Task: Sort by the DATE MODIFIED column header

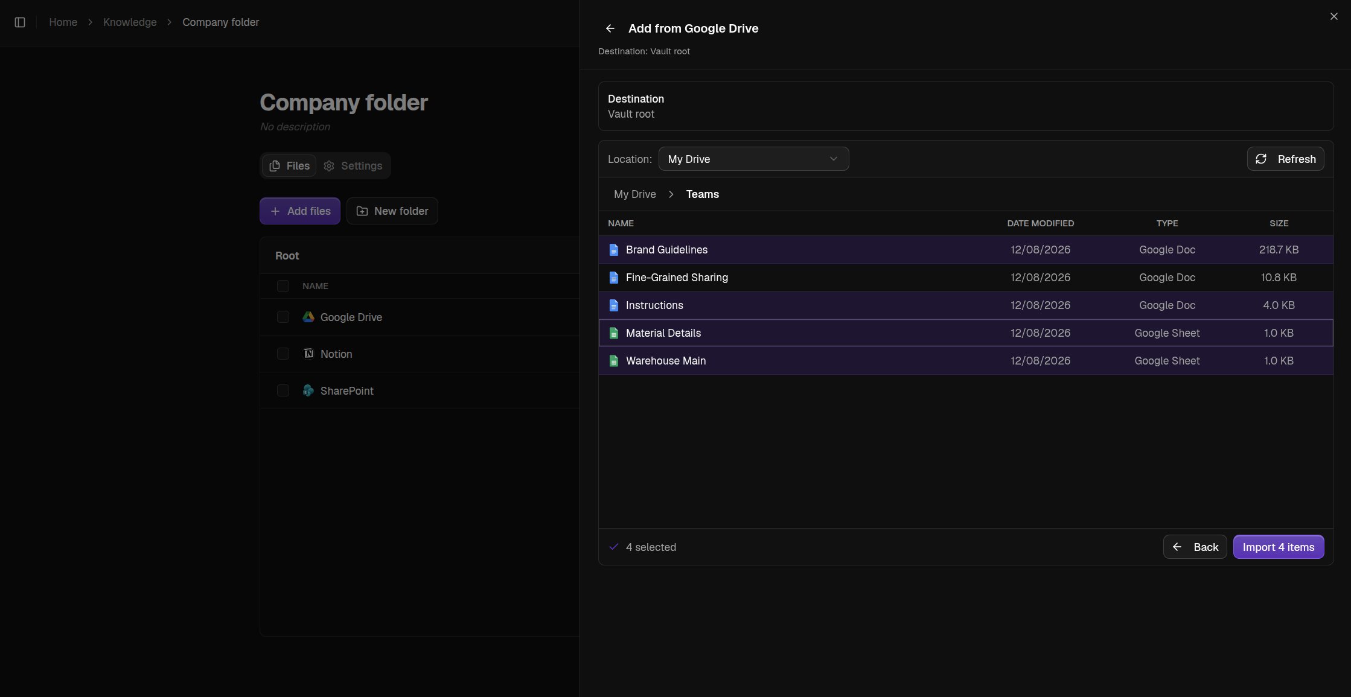Action: pyautogui.click(x=1041, y=223)
